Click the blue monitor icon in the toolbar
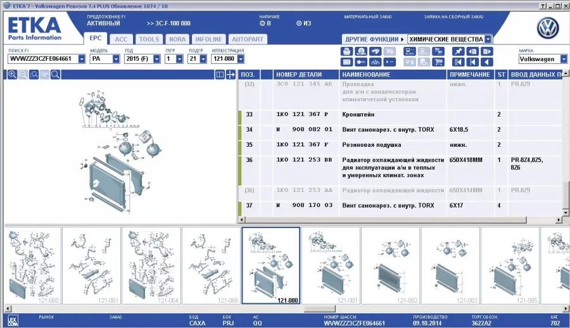 coord(410,51)
